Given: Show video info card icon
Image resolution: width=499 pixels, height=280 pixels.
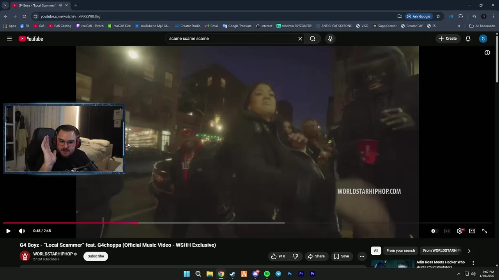Looking at the screenshot, I should click(x=487, y=52).
